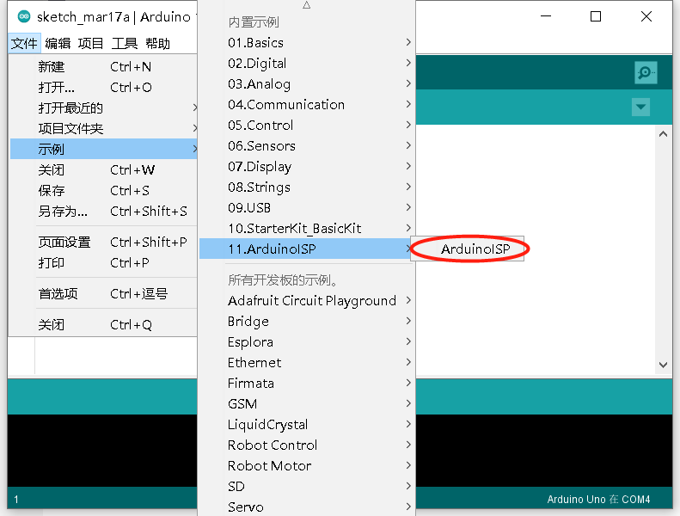This screenshot has height=516, width=680.
Task: Expand 06.Sensors examples submenu
Action: pos(307,146)
